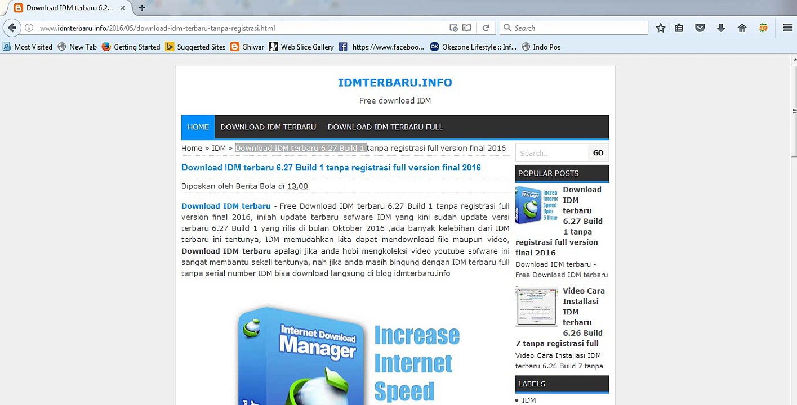Open the blue post title heading link
Screen dimensions: 797x405
click(331, 168)
